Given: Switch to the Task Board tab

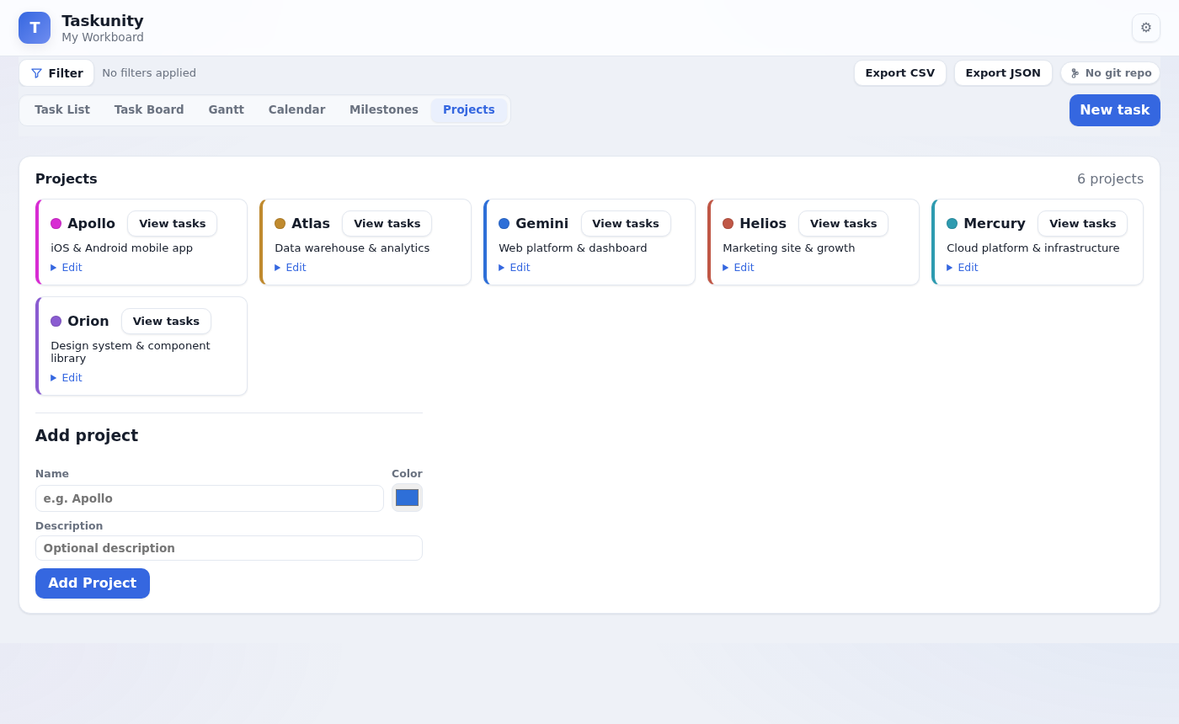Looking at the screenshot, I should point(149,110).
